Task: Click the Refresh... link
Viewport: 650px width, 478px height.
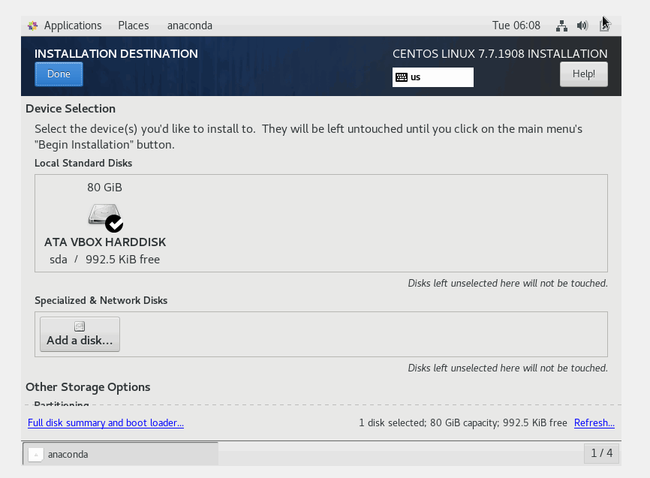Action: pyautogui.click(x=594, y=423)
